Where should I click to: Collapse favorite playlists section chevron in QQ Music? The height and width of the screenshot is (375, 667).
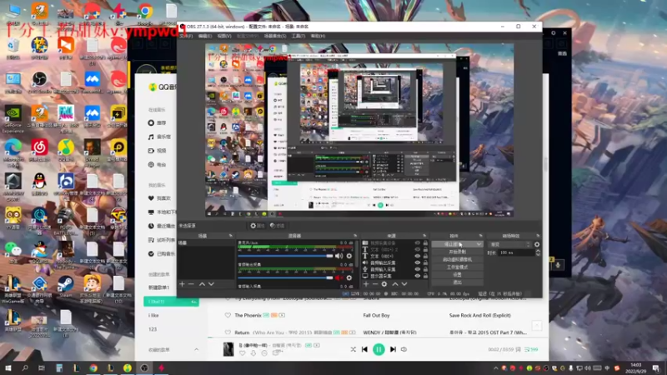tap(196, 349)
